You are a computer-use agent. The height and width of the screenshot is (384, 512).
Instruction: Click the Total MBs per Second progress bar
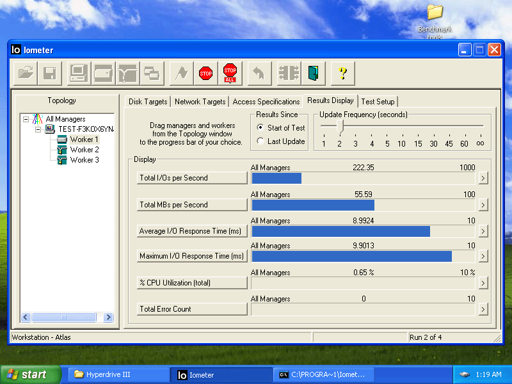click(x=363, y=205)
